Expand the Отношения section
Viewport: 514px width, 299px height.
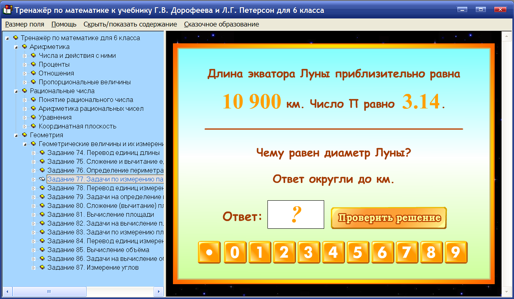(x=25, y=73)
